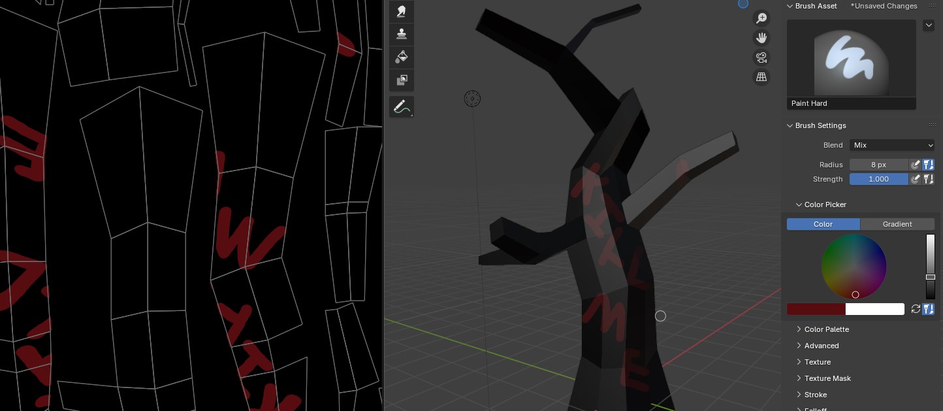943x411 pixels.
Task: Toggle strength pen pressure sensitivity
Action: tap(916, 179)
